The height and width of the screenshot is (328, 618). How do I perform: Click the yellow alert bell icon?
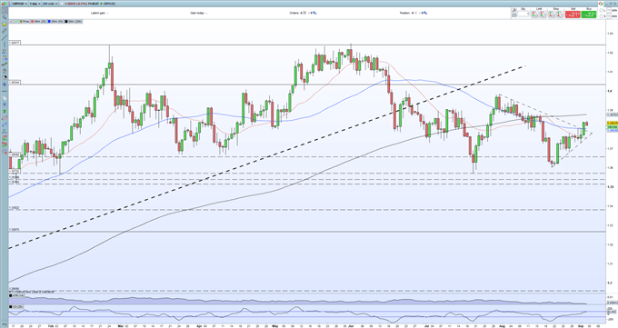(5, 25)
